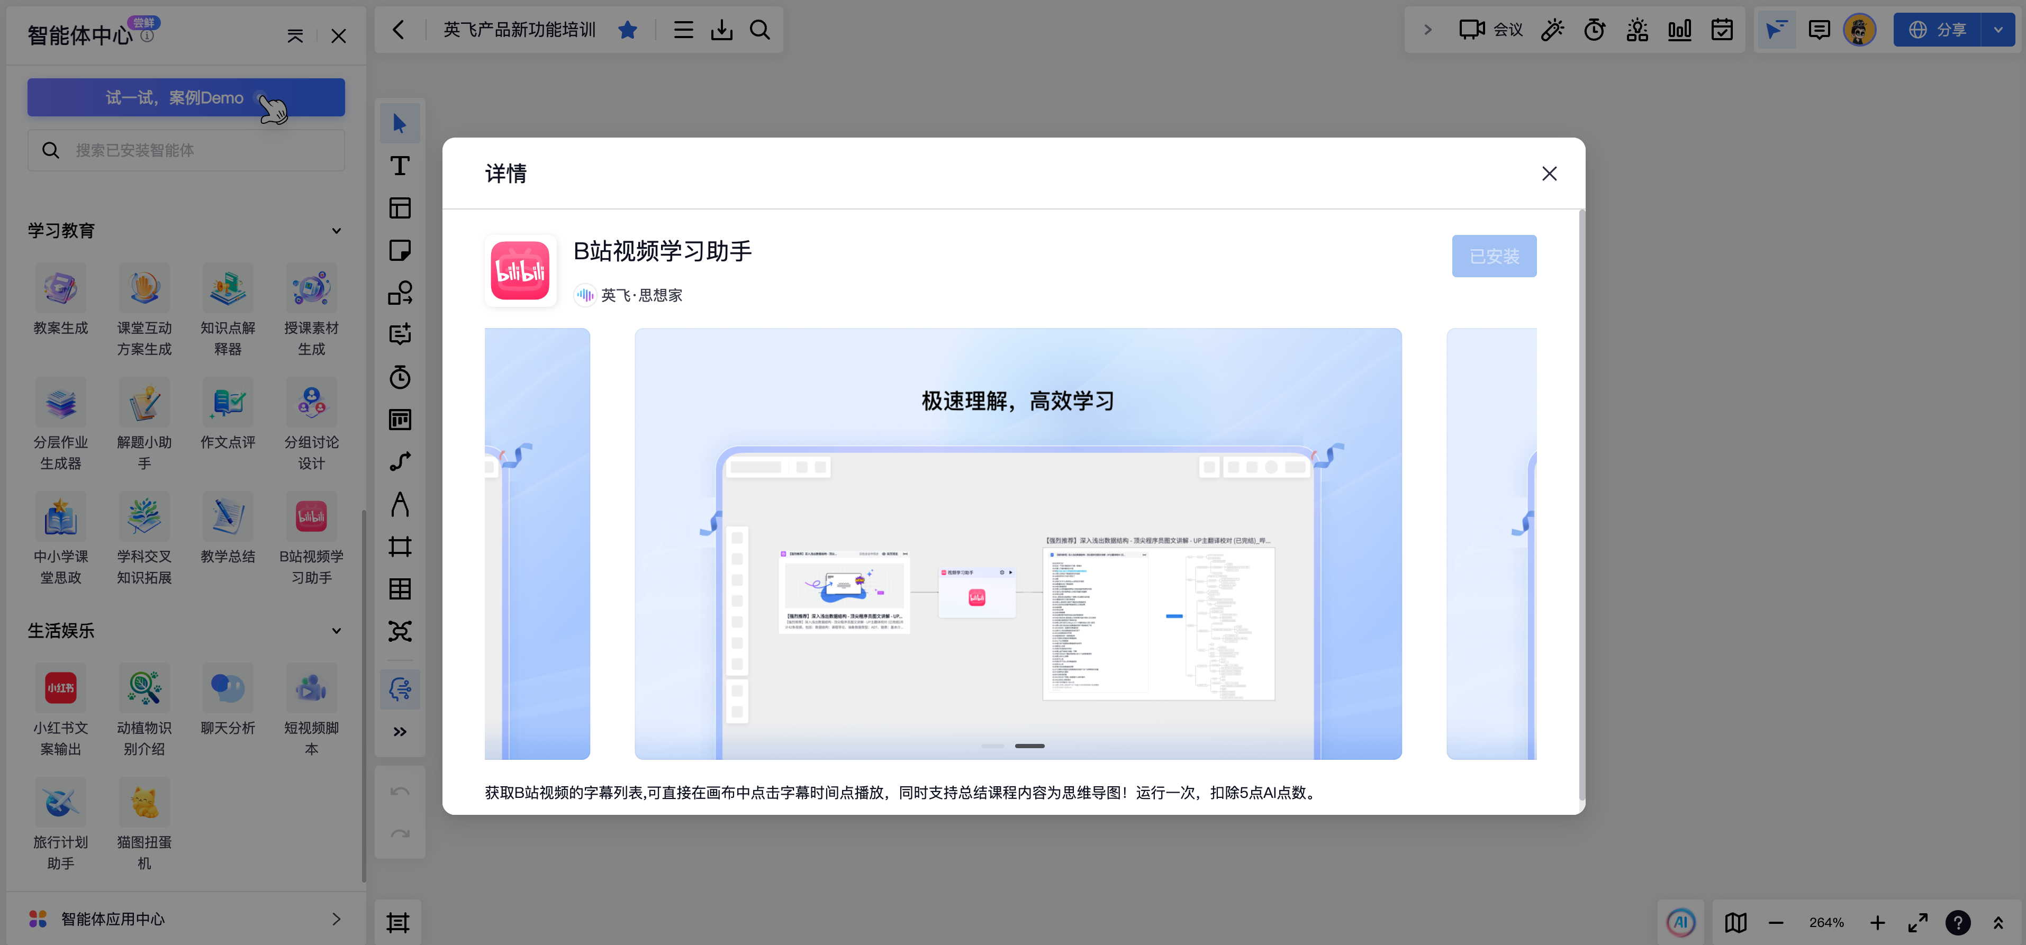The width and height of the screenshot is (2026, 945).
Task: Expand more tools in left toolbar
Action: [400, 732]
